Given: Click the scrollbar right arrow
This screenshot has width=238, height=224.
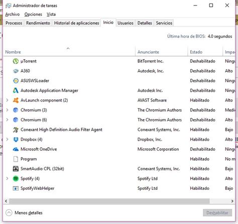Looking at the screenshot, I should 232,201.
